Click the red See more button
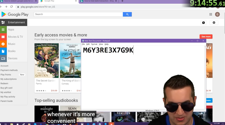Image resolution: width=225 pixels, height=125 pixels. tap(206, 36)
